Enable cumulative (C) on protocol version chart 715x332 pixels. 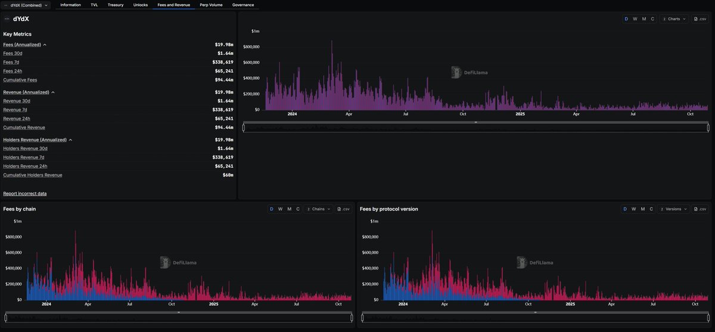click(652, 209)
